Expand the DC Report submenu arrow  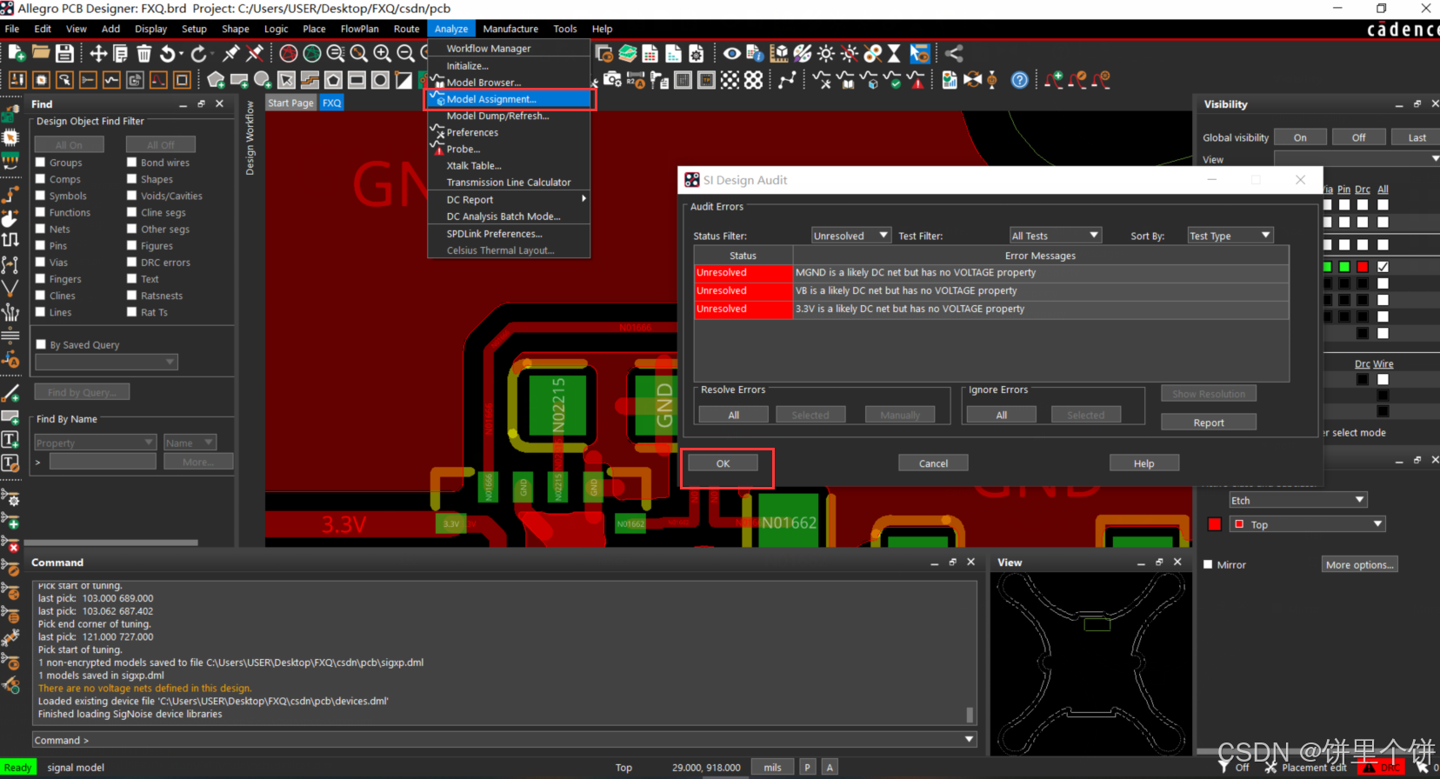(x=583, y=199)
